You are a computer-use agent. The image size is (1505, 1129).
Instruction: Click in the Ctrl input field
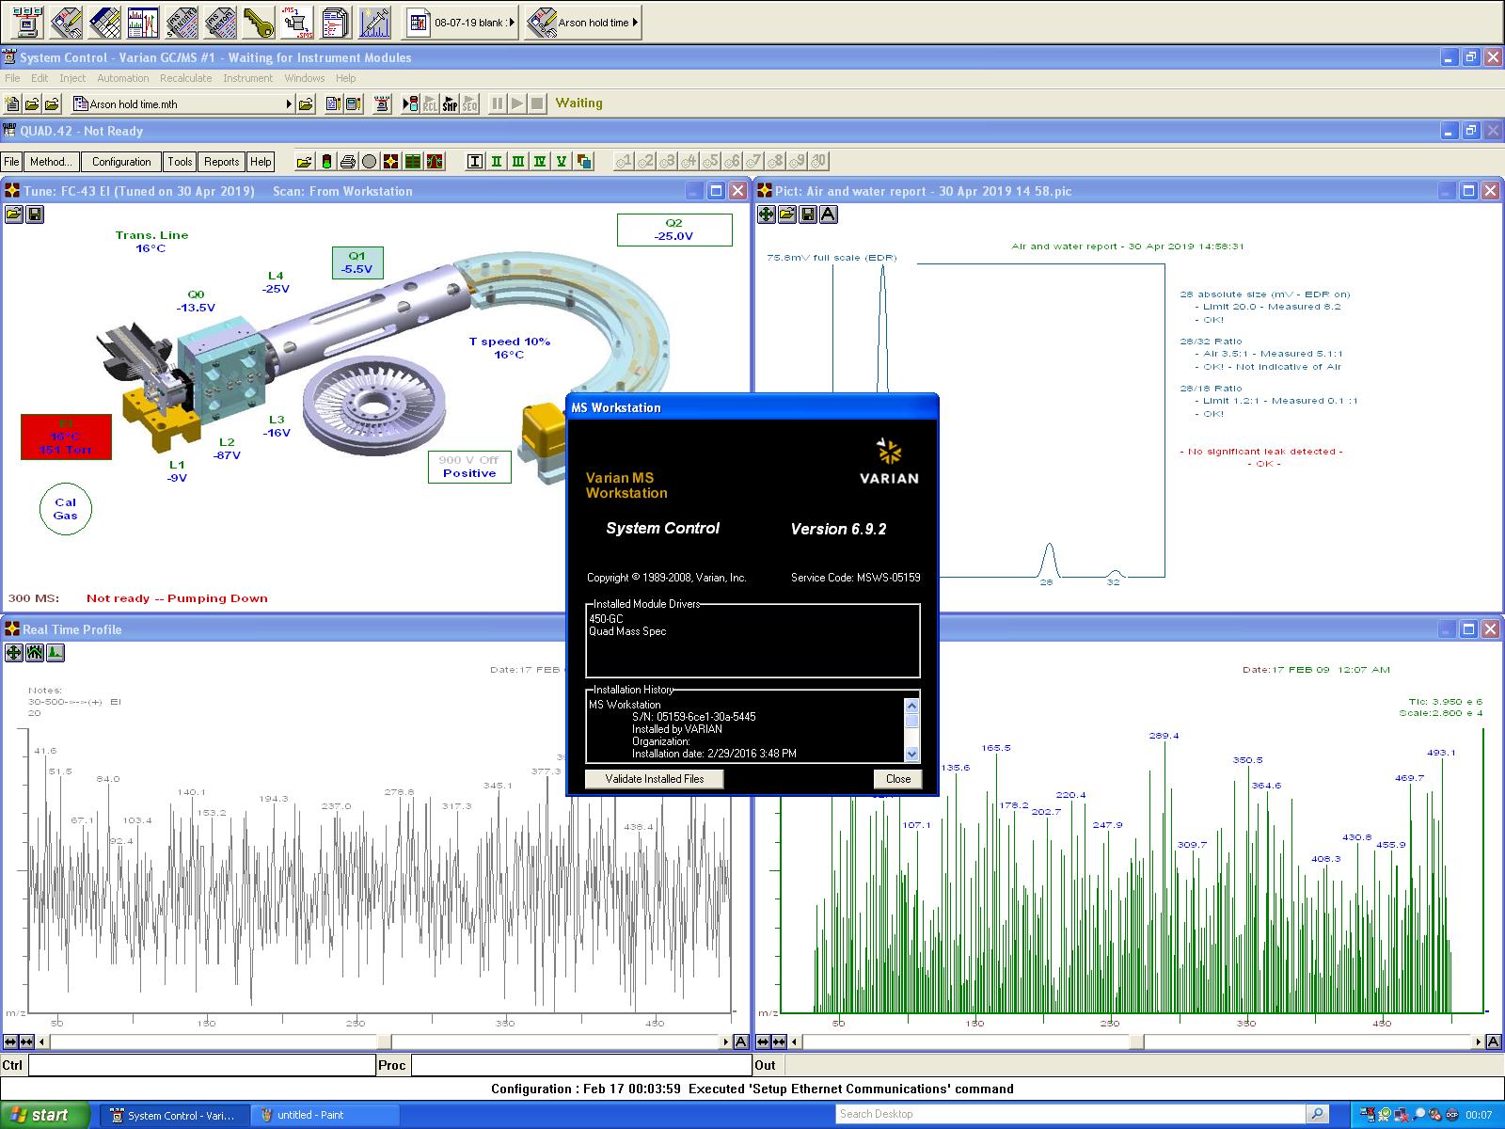[202, 1065]
